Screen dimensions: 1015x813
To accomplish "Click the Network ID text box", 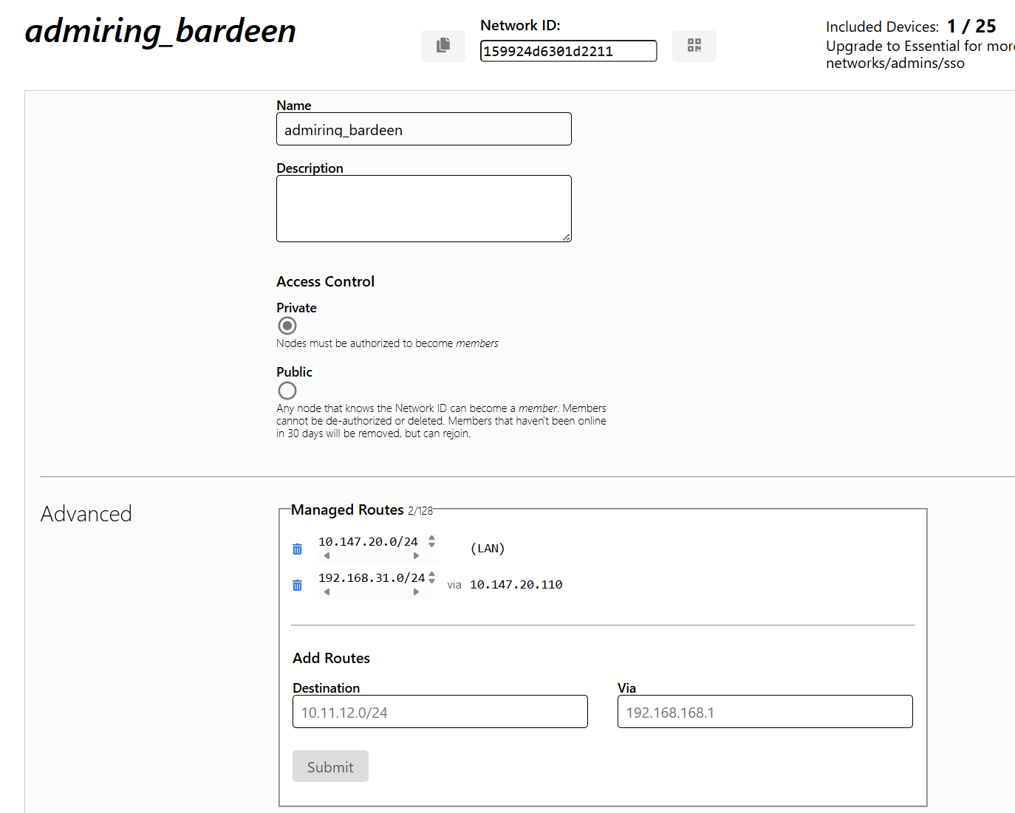I will click(567, 51).
